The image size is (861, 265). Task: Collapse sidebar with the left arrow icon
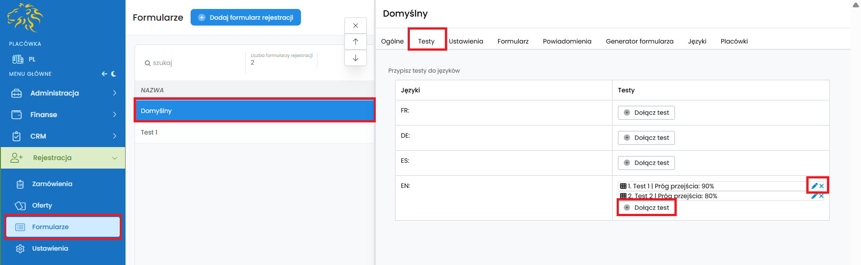tap(104, 74)
